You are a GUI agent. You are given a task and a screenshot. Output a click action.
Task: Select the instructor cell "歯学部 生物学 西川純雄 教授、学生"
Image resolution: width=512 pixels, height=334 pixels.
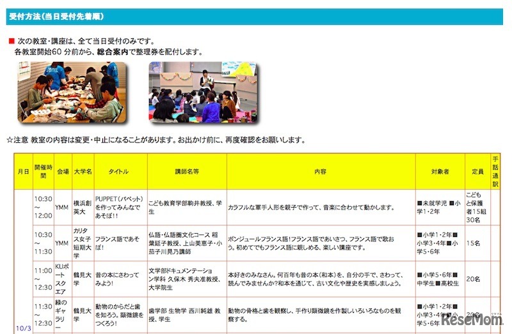tap(187, 315)
